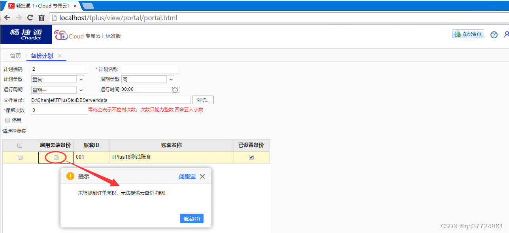Switch to the 首页 tab
This screenshot has width=509, height=233.
click(x=15, y=56)
